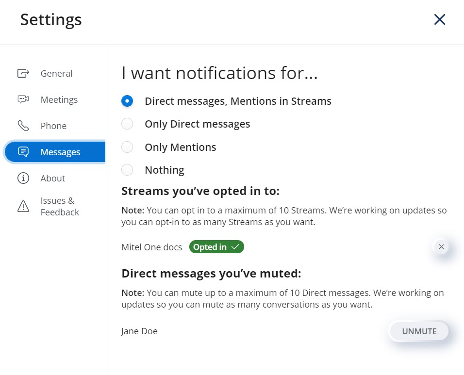The width and height of the screenshot is (464, 375).
Task: Click the Jane Doe muted contact name
Action: 139,331
